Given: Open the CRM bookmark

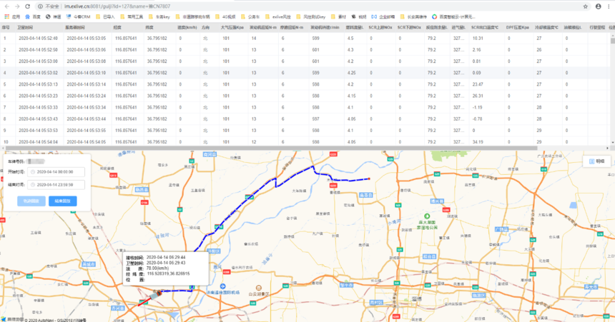Looking at the screenshot, I should [79, 17].
